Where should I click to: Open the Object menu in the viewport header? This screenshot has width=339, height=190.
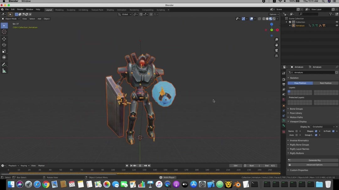coord(46,18)
